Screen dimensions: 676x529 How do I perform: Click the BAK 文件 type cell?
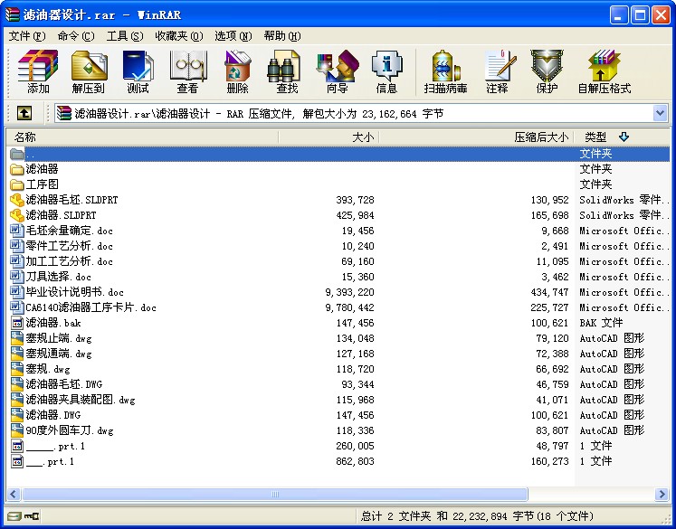tap(601, 323)
